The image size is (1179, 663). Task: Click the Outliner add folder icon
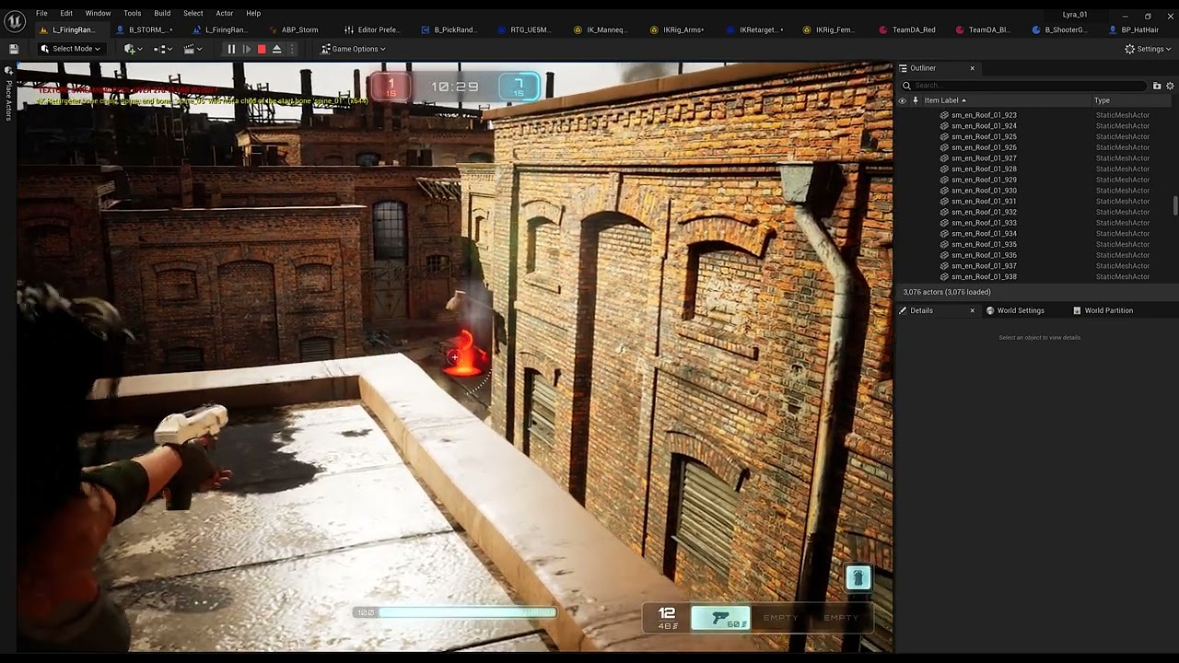point(1157,86)
